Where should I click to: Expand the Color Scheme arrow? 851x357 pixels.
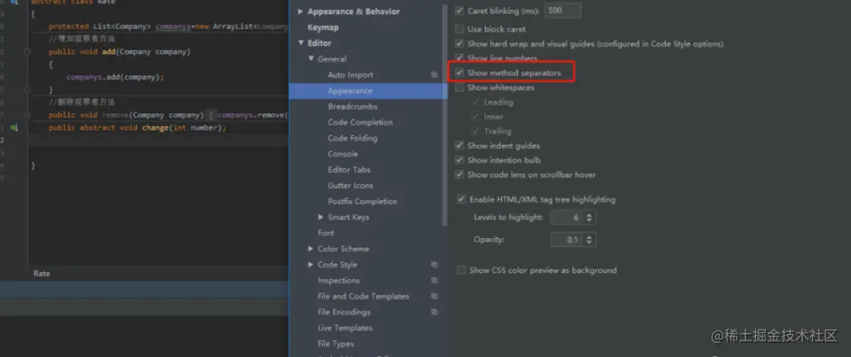click(x=311, y=248)
